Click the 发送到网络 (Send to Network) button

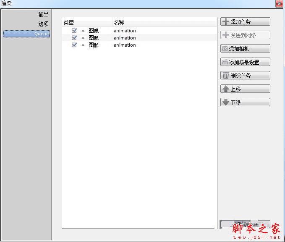pos(245,35)
